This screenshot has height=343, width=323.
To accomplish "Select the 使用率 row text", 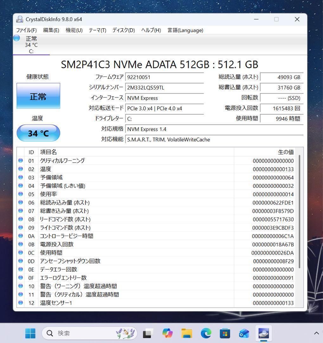I will (x=48, y=194).
